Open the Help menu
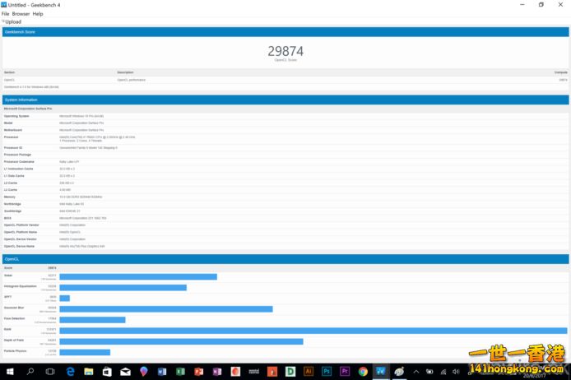Screen dimensions: 571x380 coord(38,14)
